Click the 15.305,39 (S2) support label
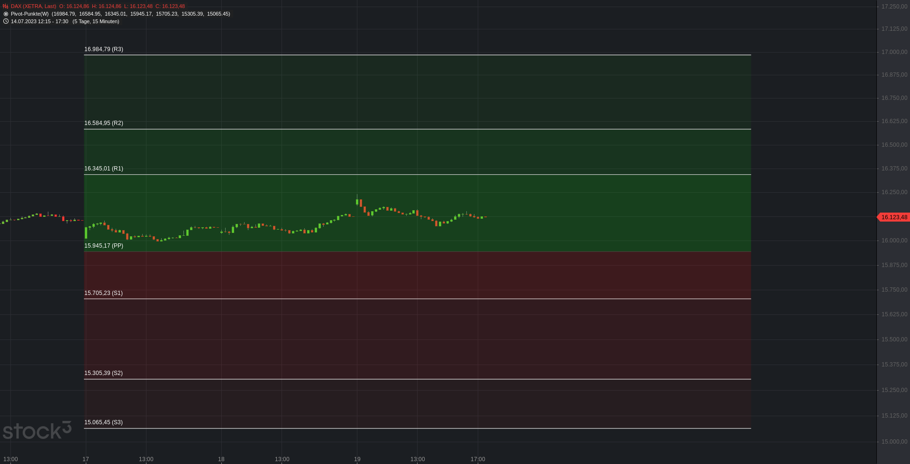This screenshot has height=464, width=910. point(103,373)
